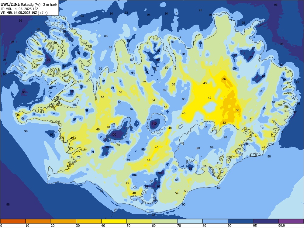This screenshot has height=228, width=304.
Task: Click the '99.9' label on the color scale
Action: (281, 226)
